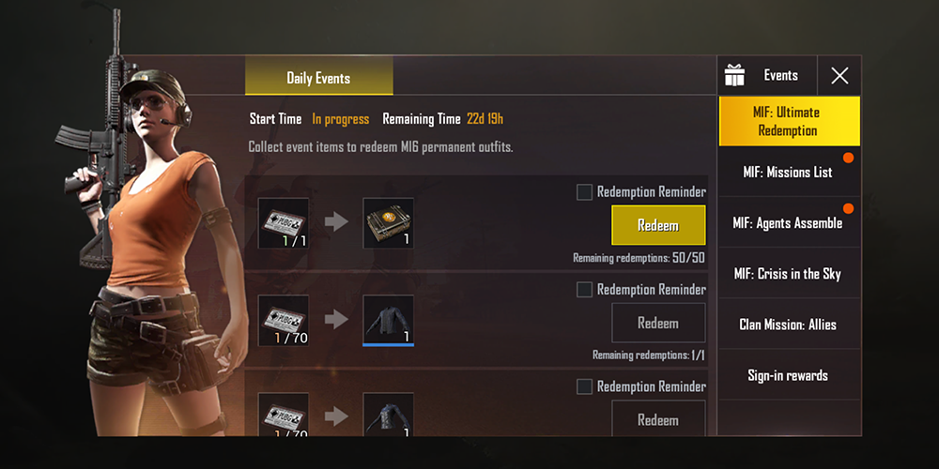Select MIF: Crisis in the Sky
This screenshot has width=939, height=469.
pos(790,273)
